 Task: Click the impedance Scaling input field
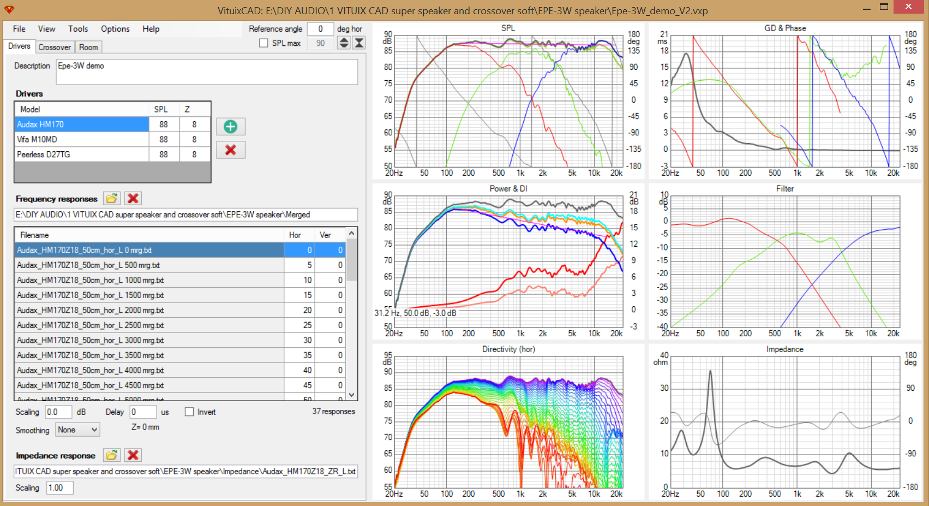[x=60, y=487]
